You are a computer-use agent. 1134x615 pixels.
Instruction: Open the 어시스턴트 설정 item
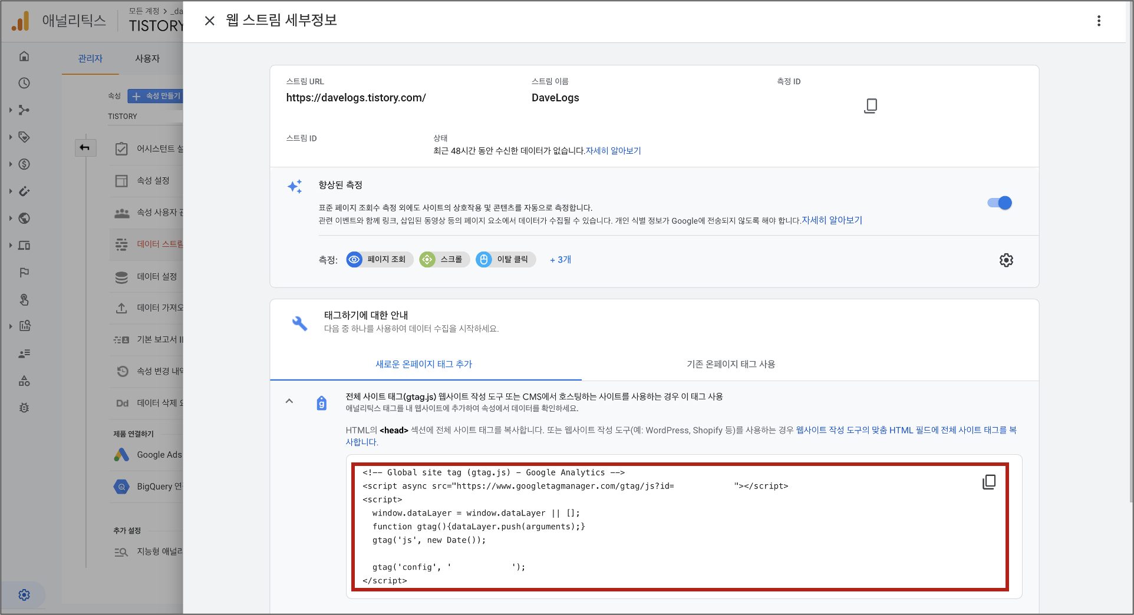(x=147, y=149)
